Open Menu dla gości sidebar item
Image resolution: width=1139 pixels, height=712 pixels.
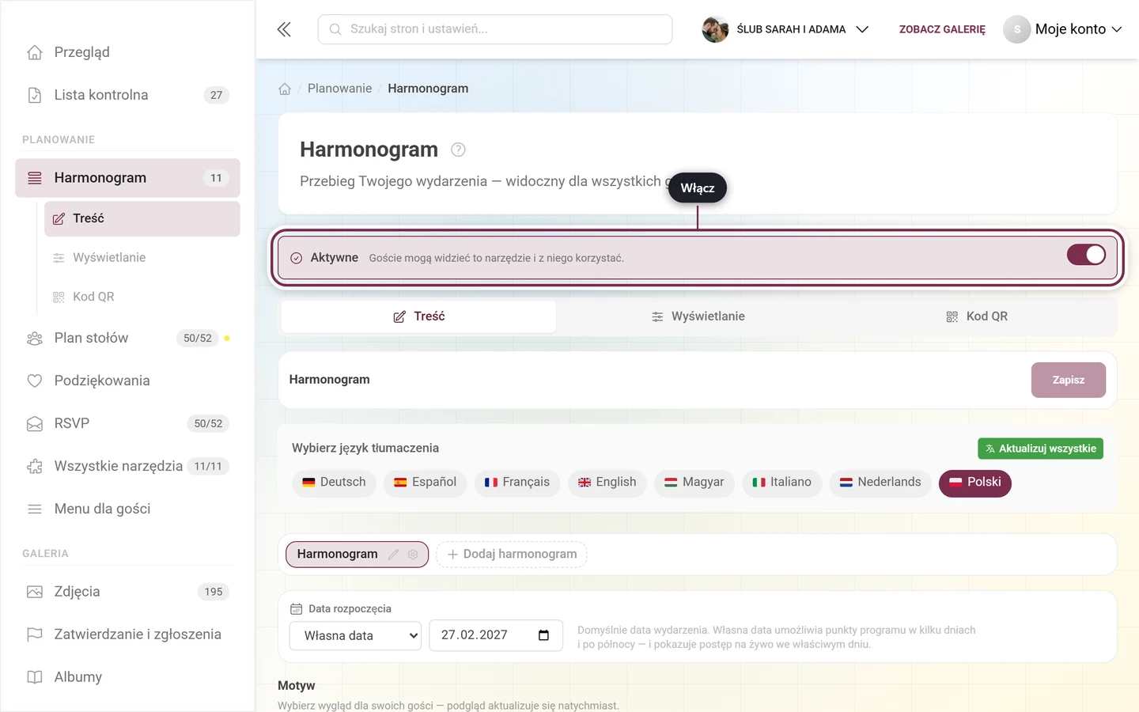point(127,509)
